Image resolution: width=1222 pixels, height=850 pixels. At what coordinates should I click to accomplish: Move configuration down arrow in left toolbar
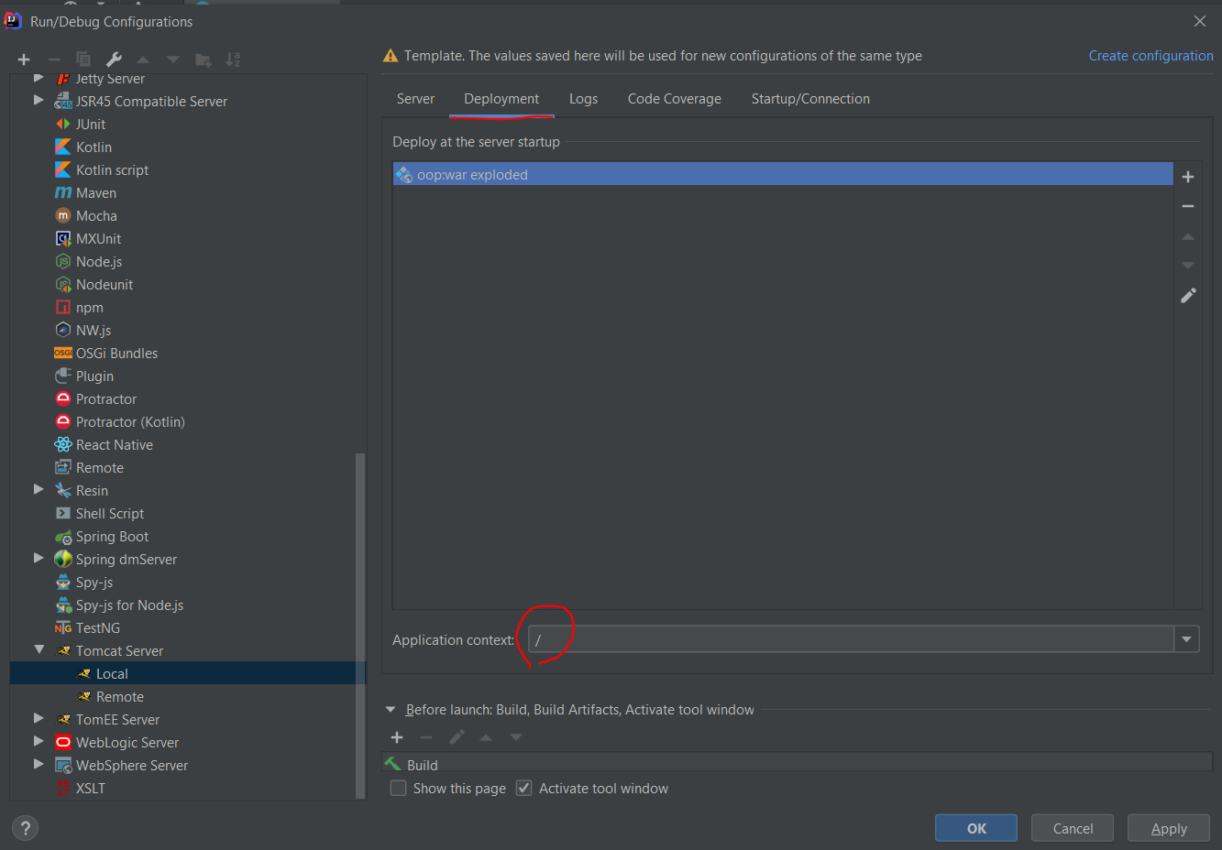(173, 60)
